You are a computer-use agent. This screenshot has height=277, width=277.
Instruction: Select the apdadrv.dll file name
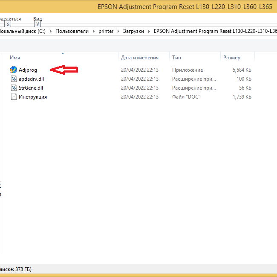coord(31,79)
